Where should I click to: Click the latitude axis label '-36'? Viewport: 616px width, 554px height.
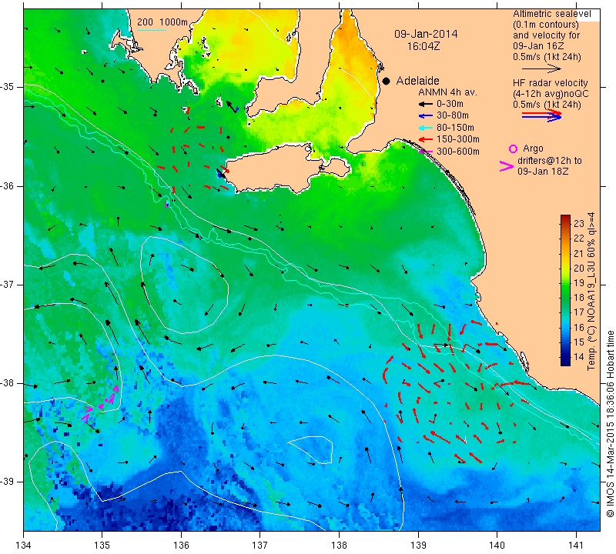(8, 185)
